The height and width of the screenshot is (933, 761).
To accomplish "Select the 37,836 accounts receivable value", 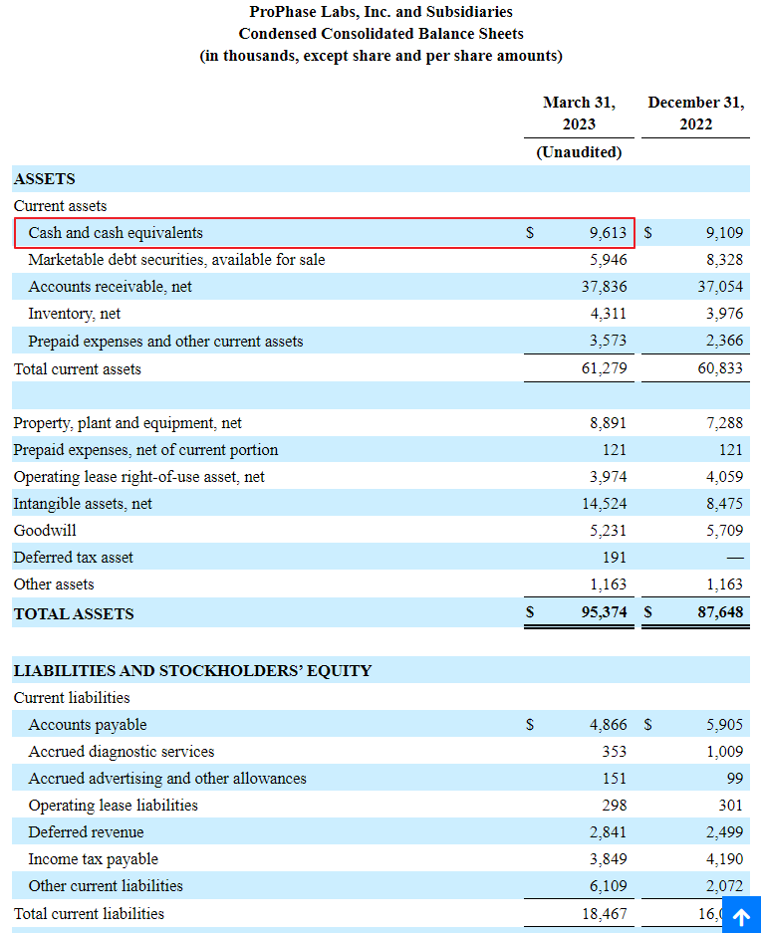I will 604,286.
